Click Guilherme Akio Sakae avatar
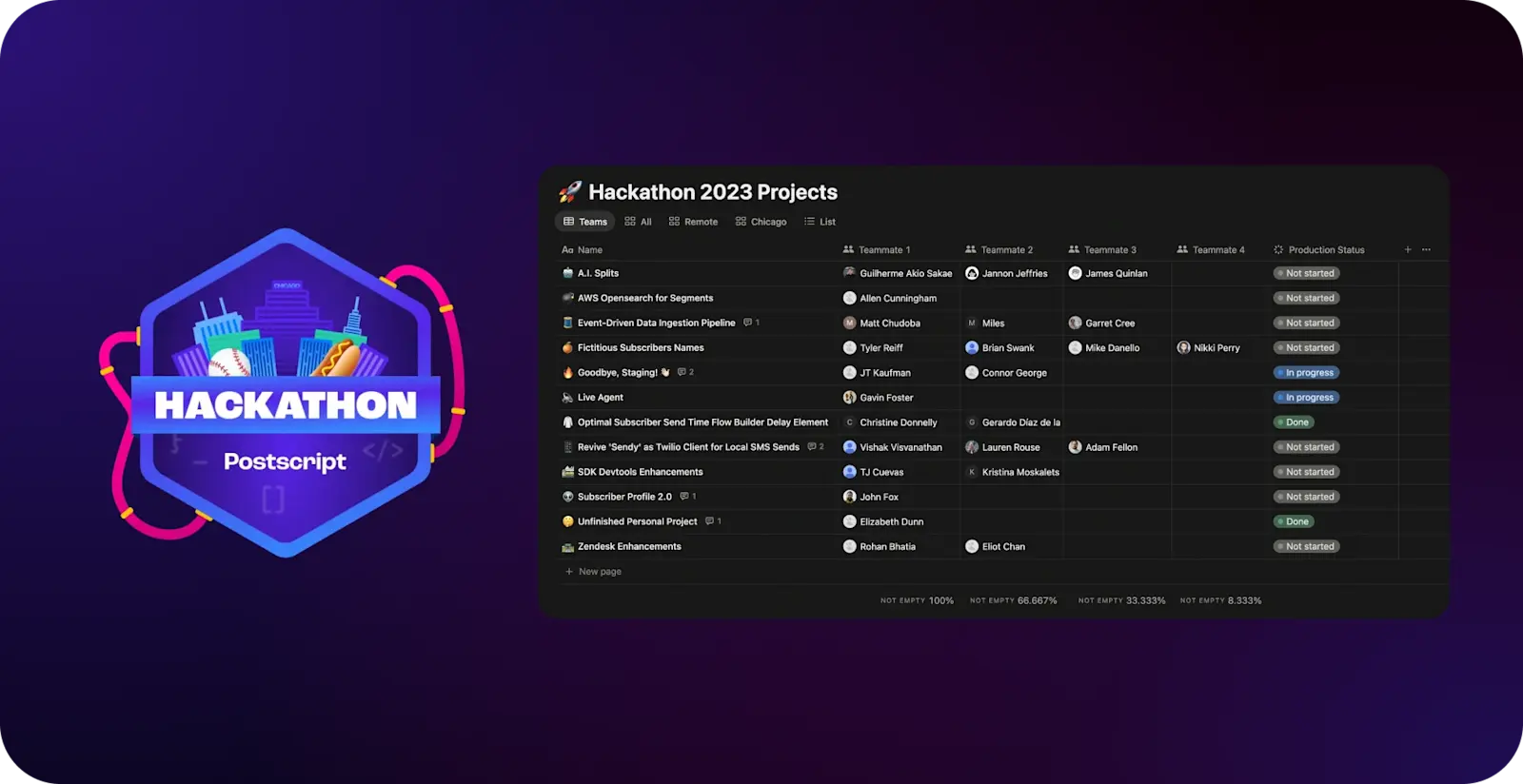Image resolution: width=1523 pixels, height=784 pixels. (x=850, y=273)
